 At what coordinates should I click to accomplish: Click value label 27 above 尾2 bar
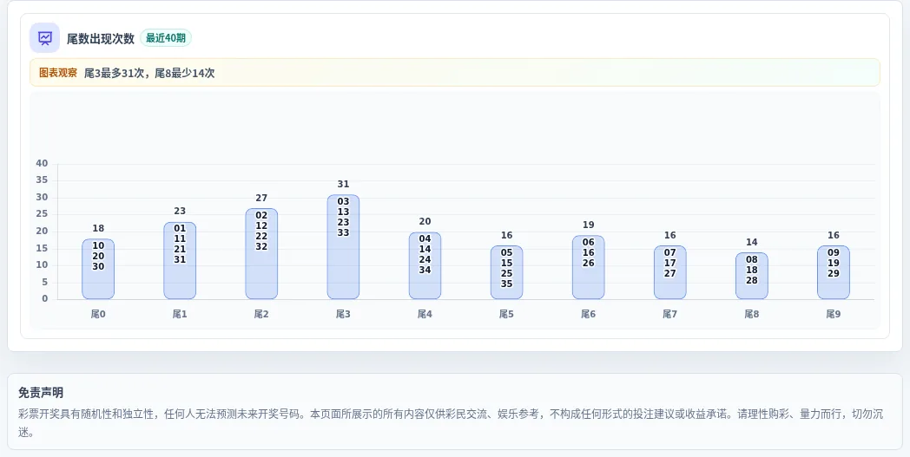(261, 199)
